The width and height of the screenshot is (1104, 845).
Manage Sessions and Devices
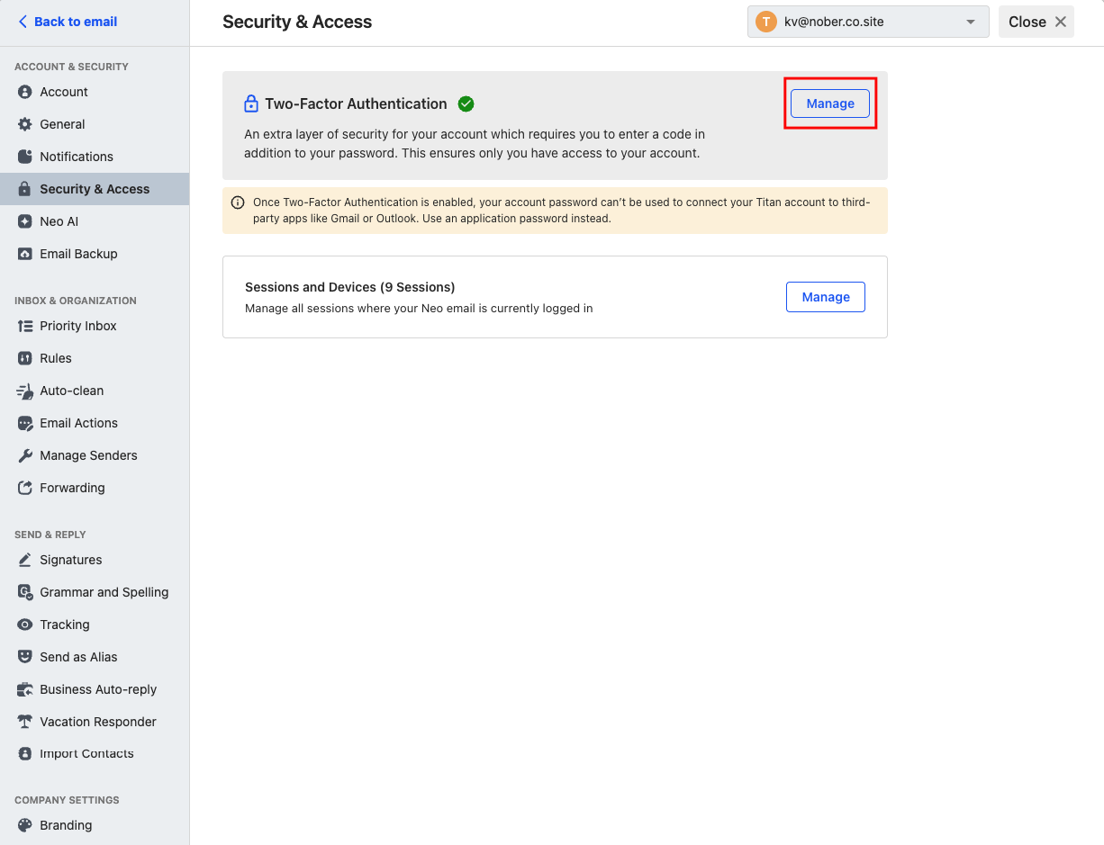click(x=826, y=297)
